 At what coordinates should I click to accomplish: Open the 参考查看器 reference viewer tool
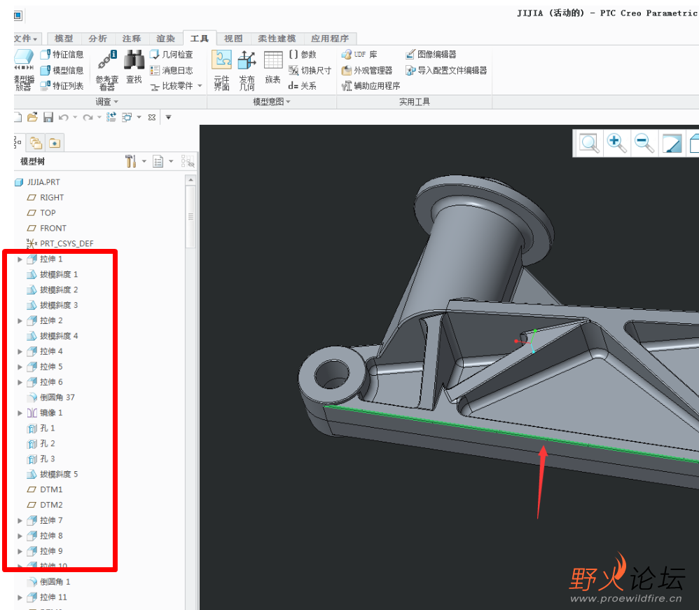coord(106,71)
